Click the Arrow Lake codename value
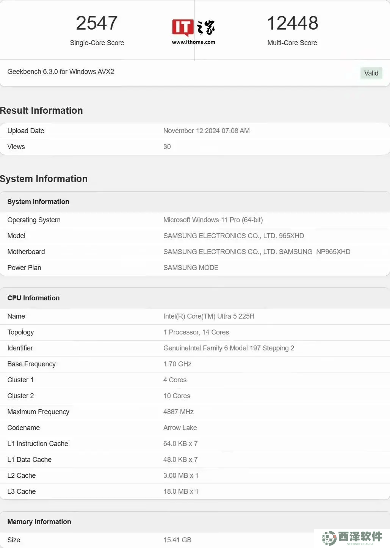This screenshot has height=548, width=390. point(180,428)
